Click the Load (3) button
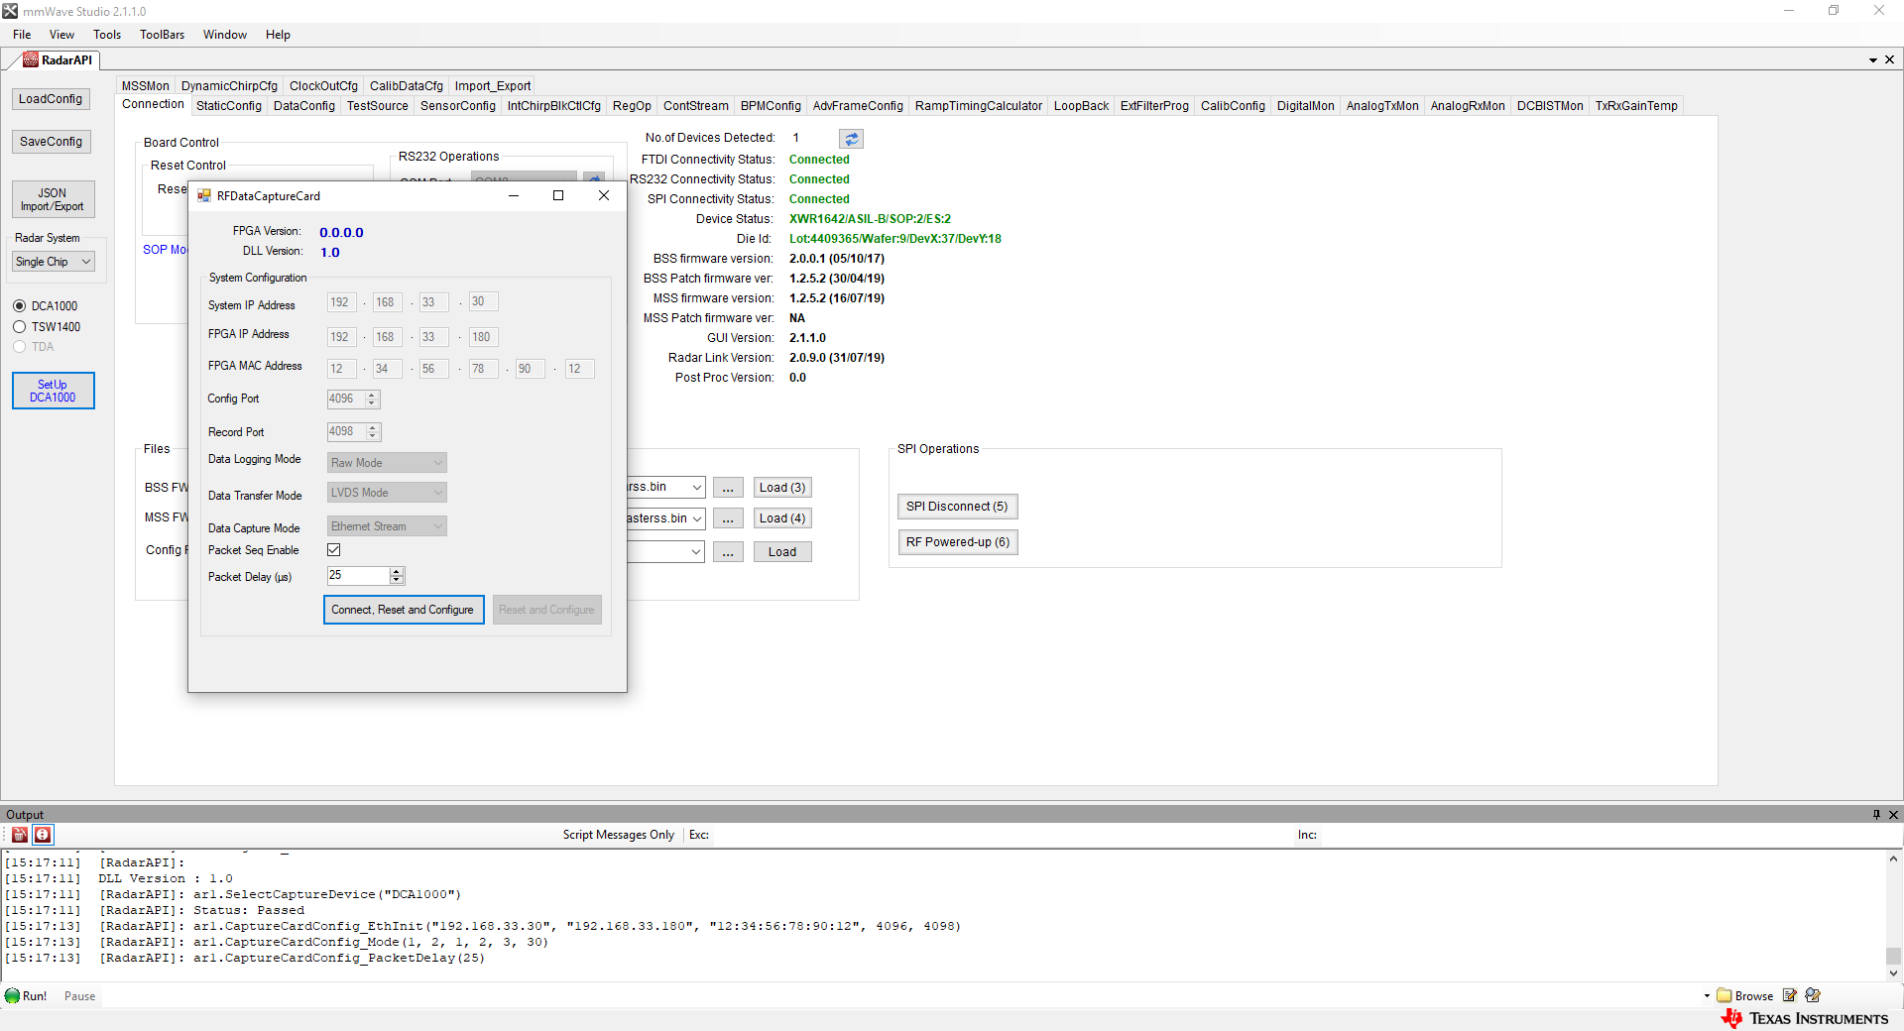Screen dimensions: 1904x1031 tap(782, 488)
